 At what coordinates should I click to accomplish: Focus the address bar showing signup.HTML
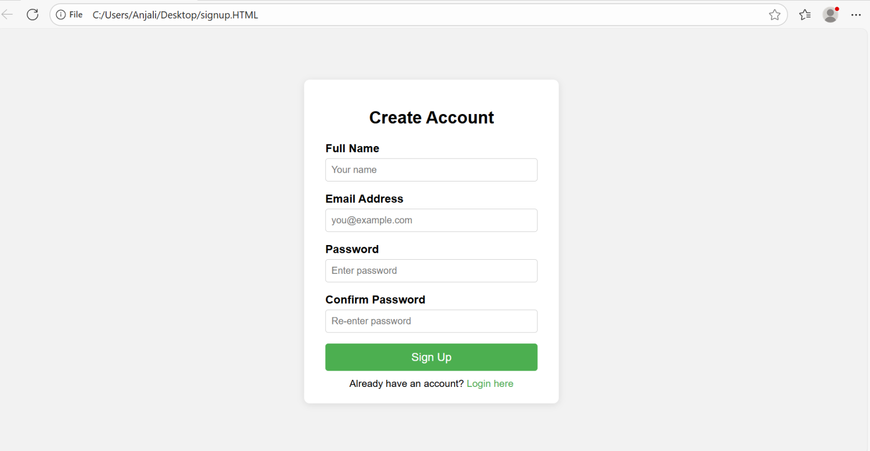click(x=381, y=15)
